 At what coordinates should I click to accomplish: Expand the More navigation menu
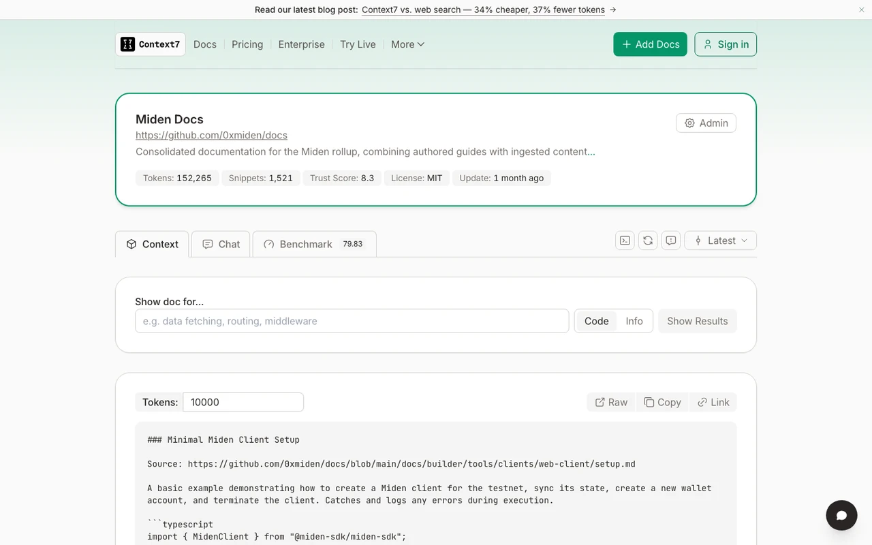[x=408, y=44]
